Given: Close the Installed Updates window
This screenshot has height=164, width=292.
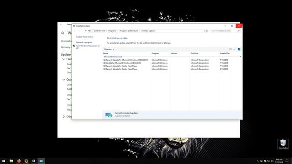Looking at the screenshot, I should 239,26.
